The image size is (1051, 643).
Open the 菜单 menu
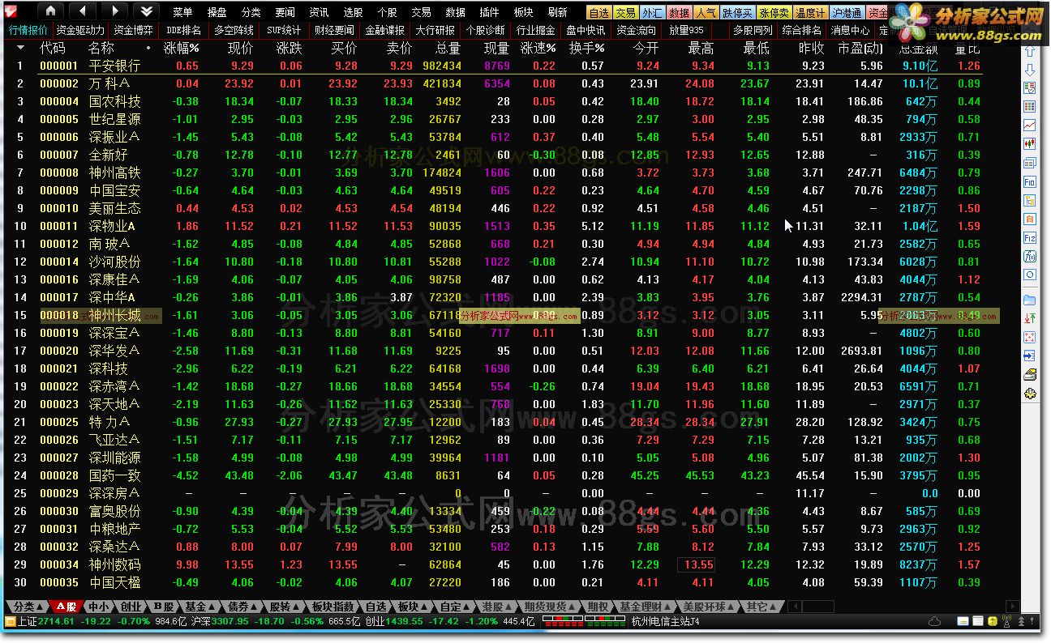[x=182, y=12]
